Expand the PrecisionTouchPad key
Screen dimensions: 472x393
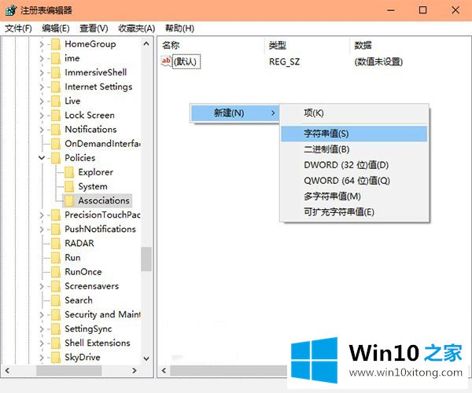click(x=42, y=215)
